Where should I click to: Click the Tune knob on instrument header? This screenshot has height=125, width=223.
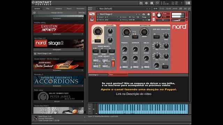159,15
